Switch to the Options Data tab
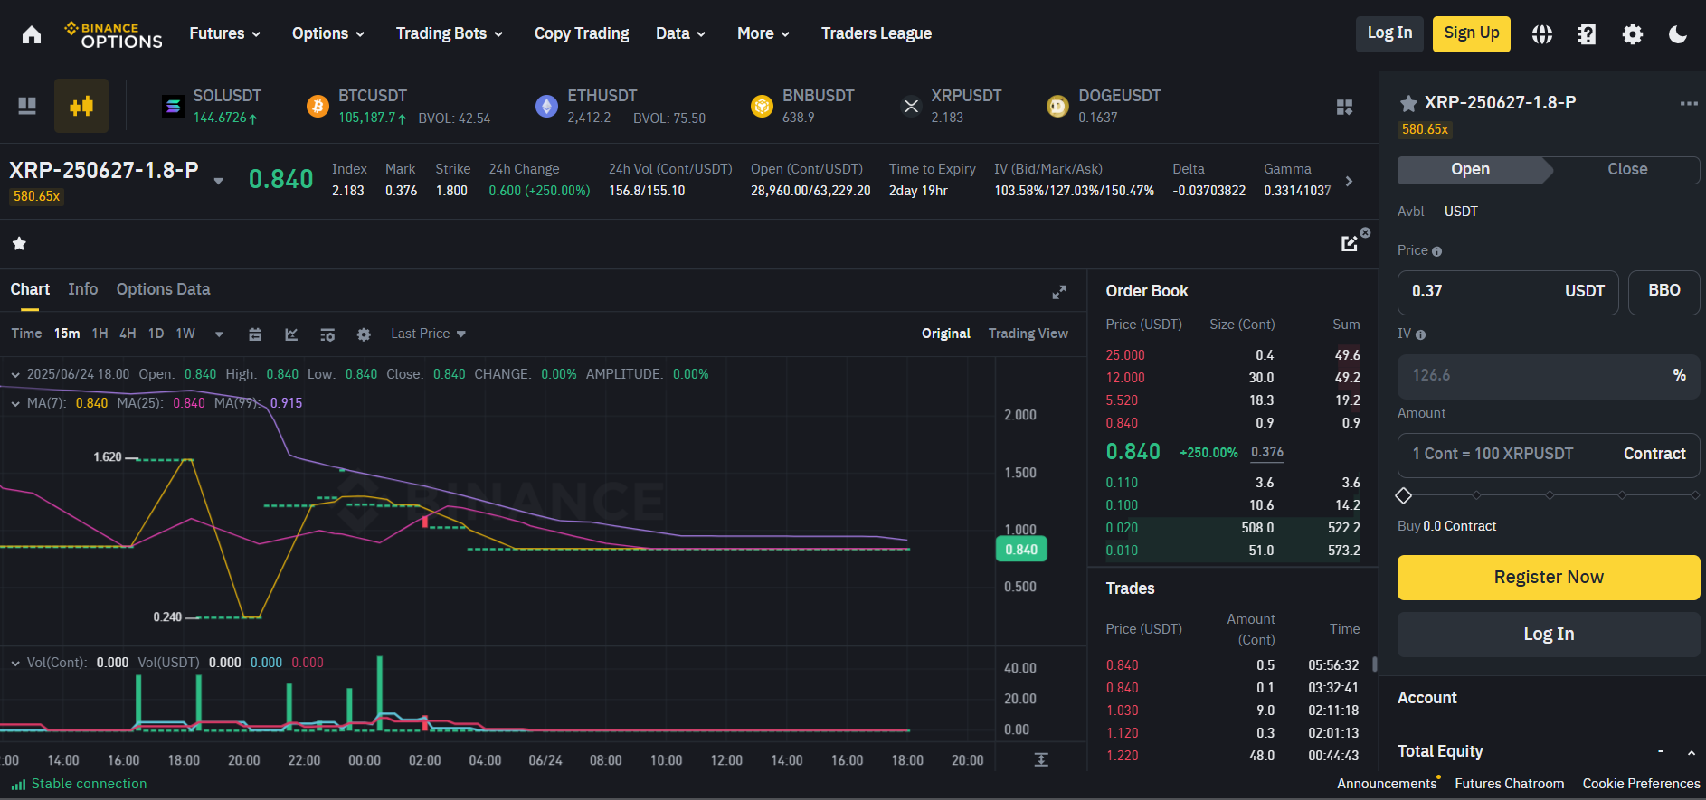The width and height of the screenshot is (1706, 800). pyautogui.click(x=163, y=289)
